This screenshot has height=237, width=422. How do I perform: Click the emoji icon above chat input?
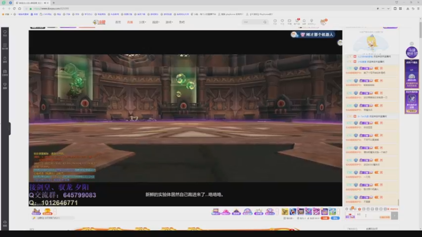tap(347, 209)
